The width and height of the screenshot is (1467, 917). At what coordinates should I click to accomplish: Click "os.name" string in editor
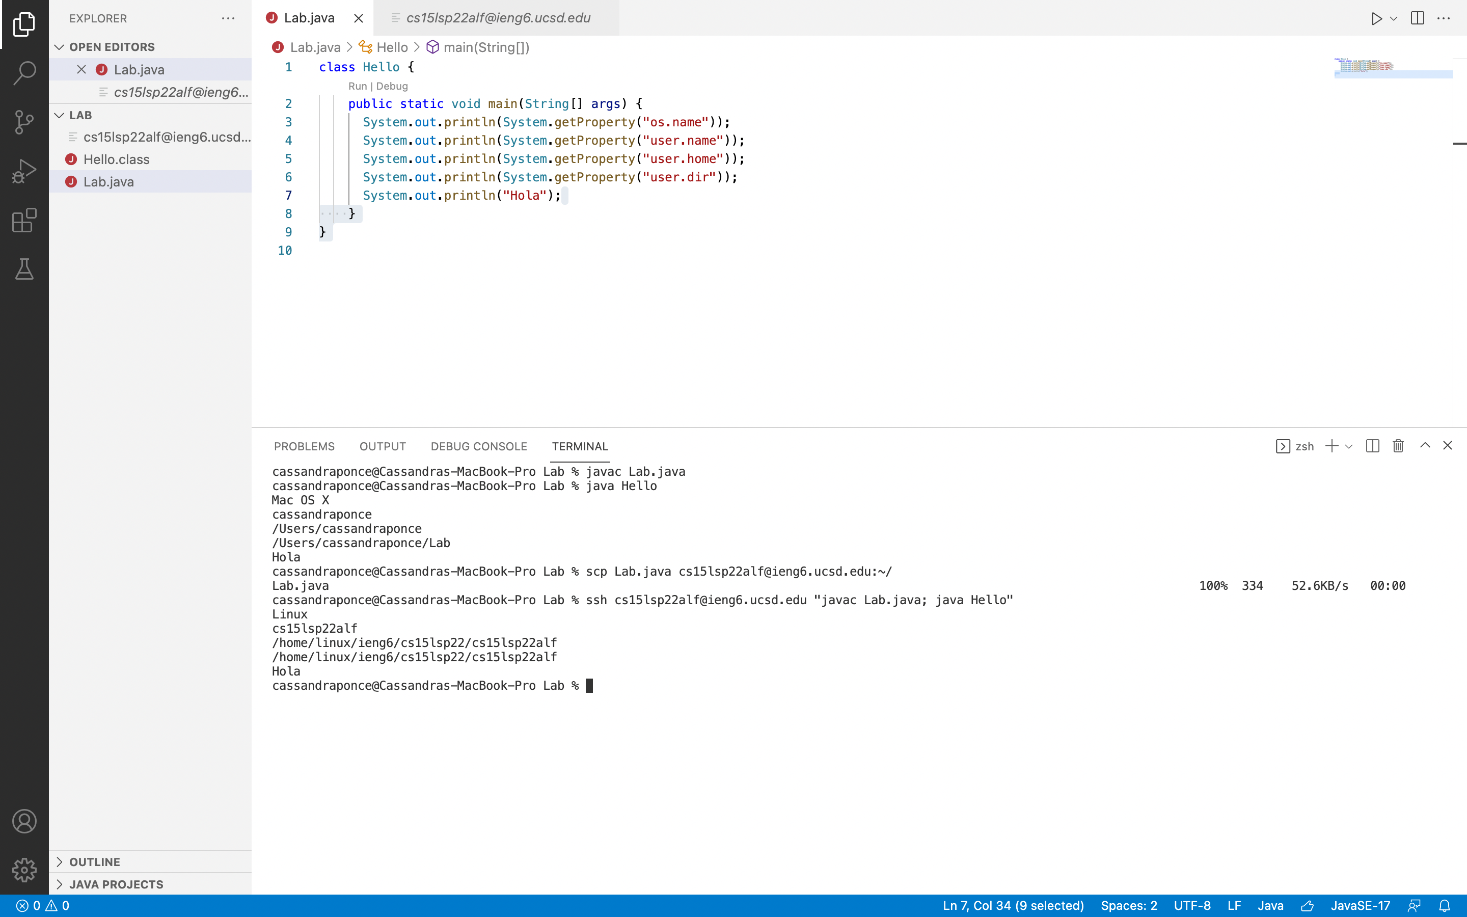click(x=676, y=122)
